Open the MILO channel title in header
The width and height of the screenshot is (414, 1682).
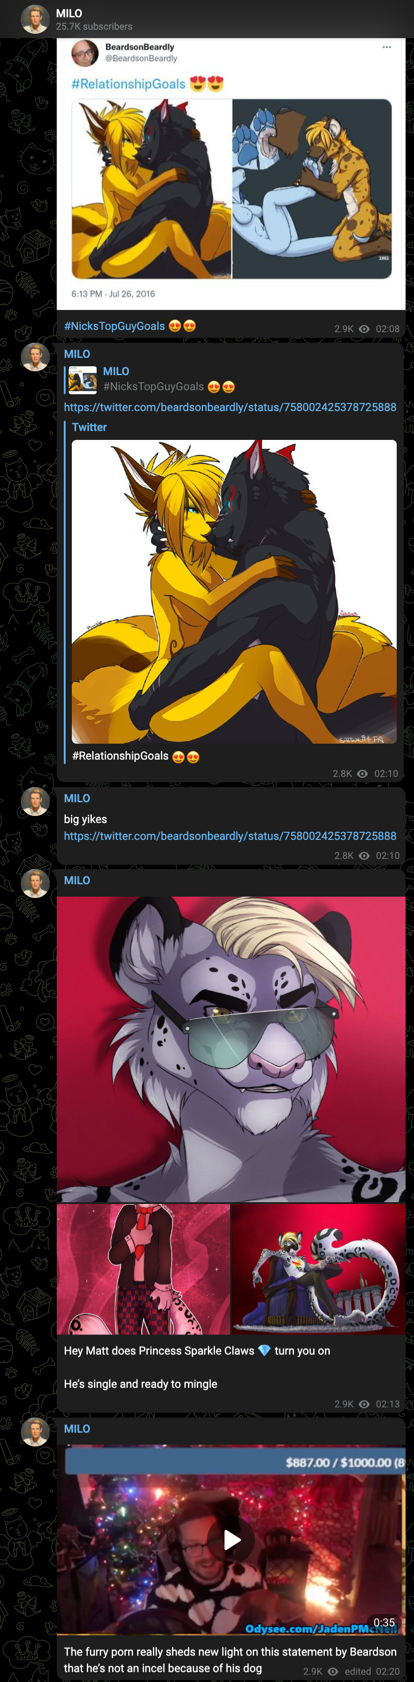(69, 13)
